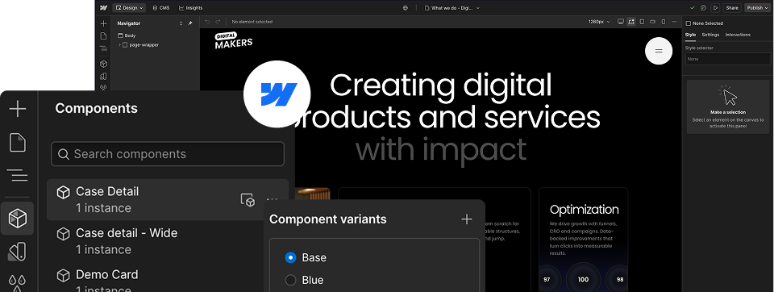Select the Base variant radio button

(291, 257)
